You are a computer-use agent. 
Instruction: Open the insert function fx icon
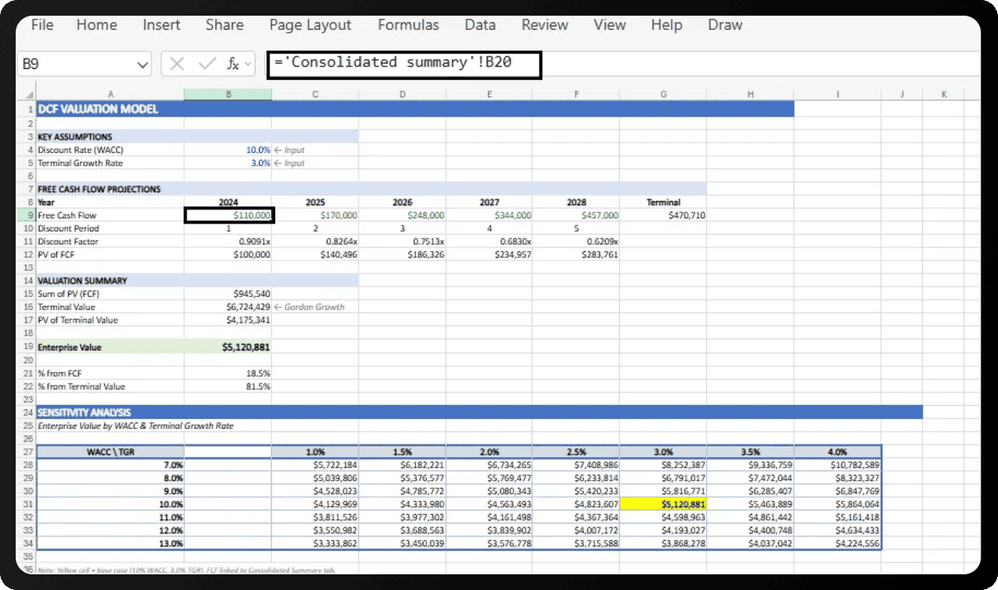[x=234, y=64]
